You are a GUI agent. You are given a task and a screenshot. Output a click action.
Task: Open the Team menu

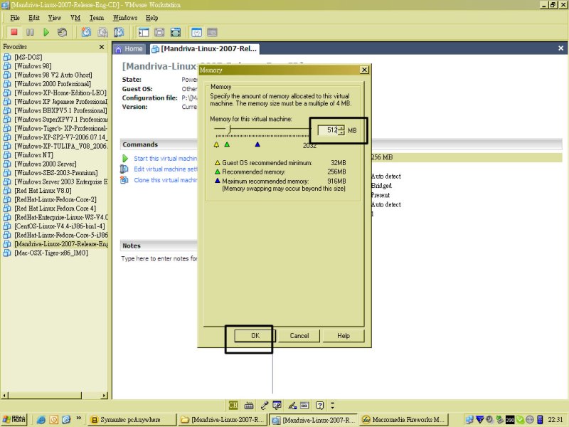click(97, 18)
